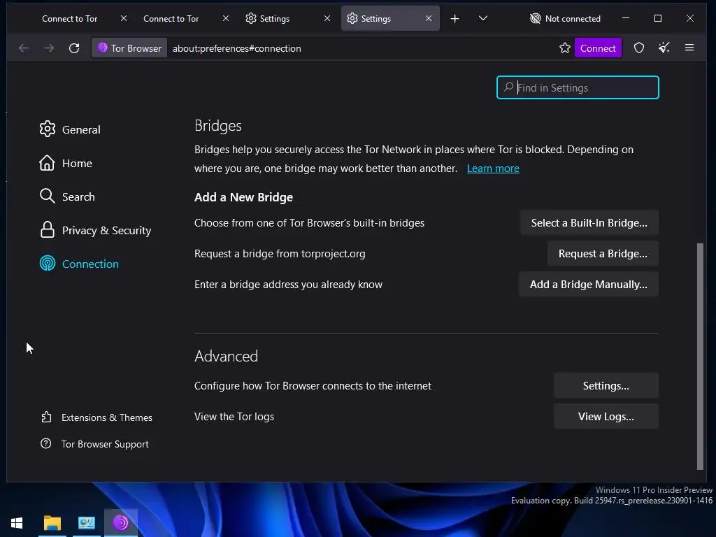Click the Support question mark icon

point(45,443)
